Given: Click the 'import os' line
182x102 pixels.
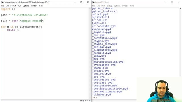Looking at the screenshot, I should (x=8, y=9).
